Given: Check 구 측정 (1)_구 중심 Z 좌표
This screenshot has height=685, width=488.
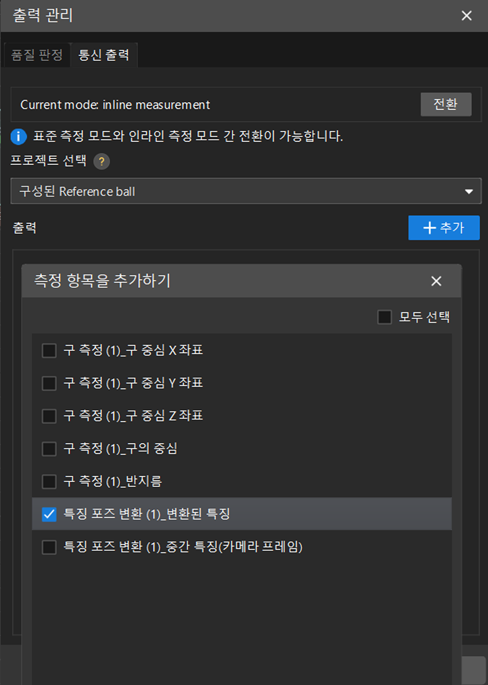Looking at the screenshot, I should (49, 416).
